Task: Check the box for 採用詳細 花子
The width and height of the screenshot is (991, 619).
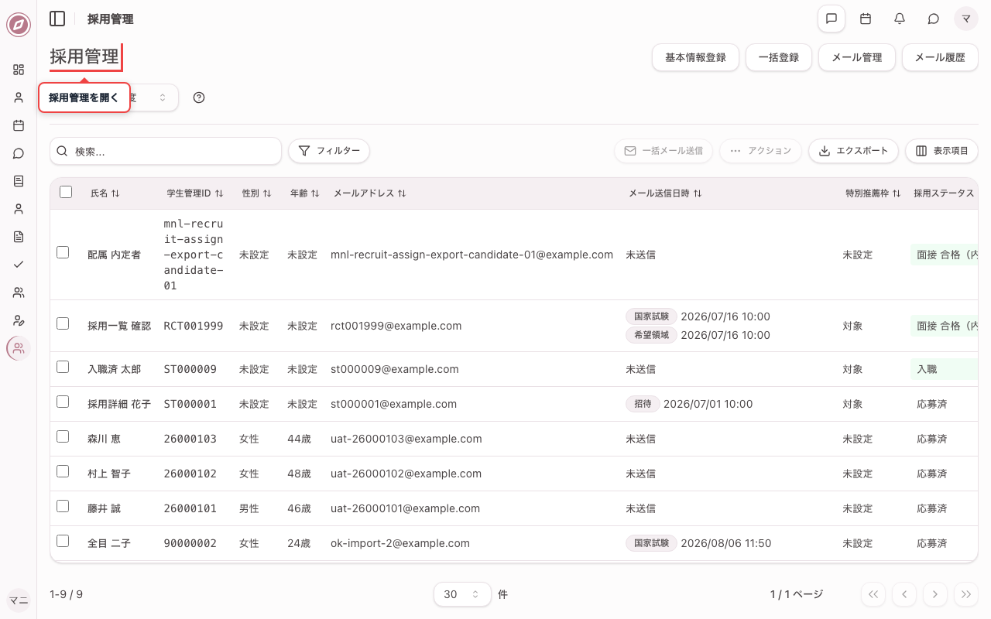Action: [x=63, y=402]
